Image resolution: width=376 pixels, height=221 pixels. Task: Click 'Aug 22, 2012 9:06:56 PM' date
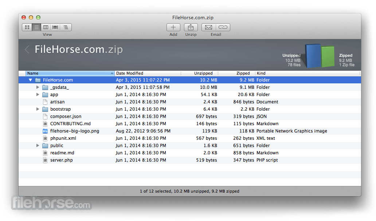(x=143, y=131)
